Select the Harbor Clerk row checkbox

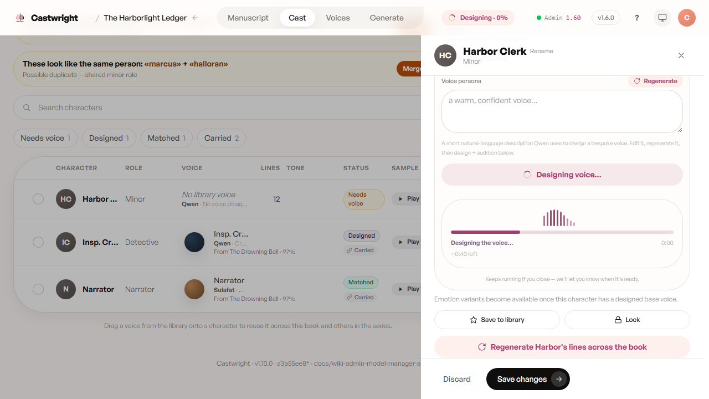point(38,199)
